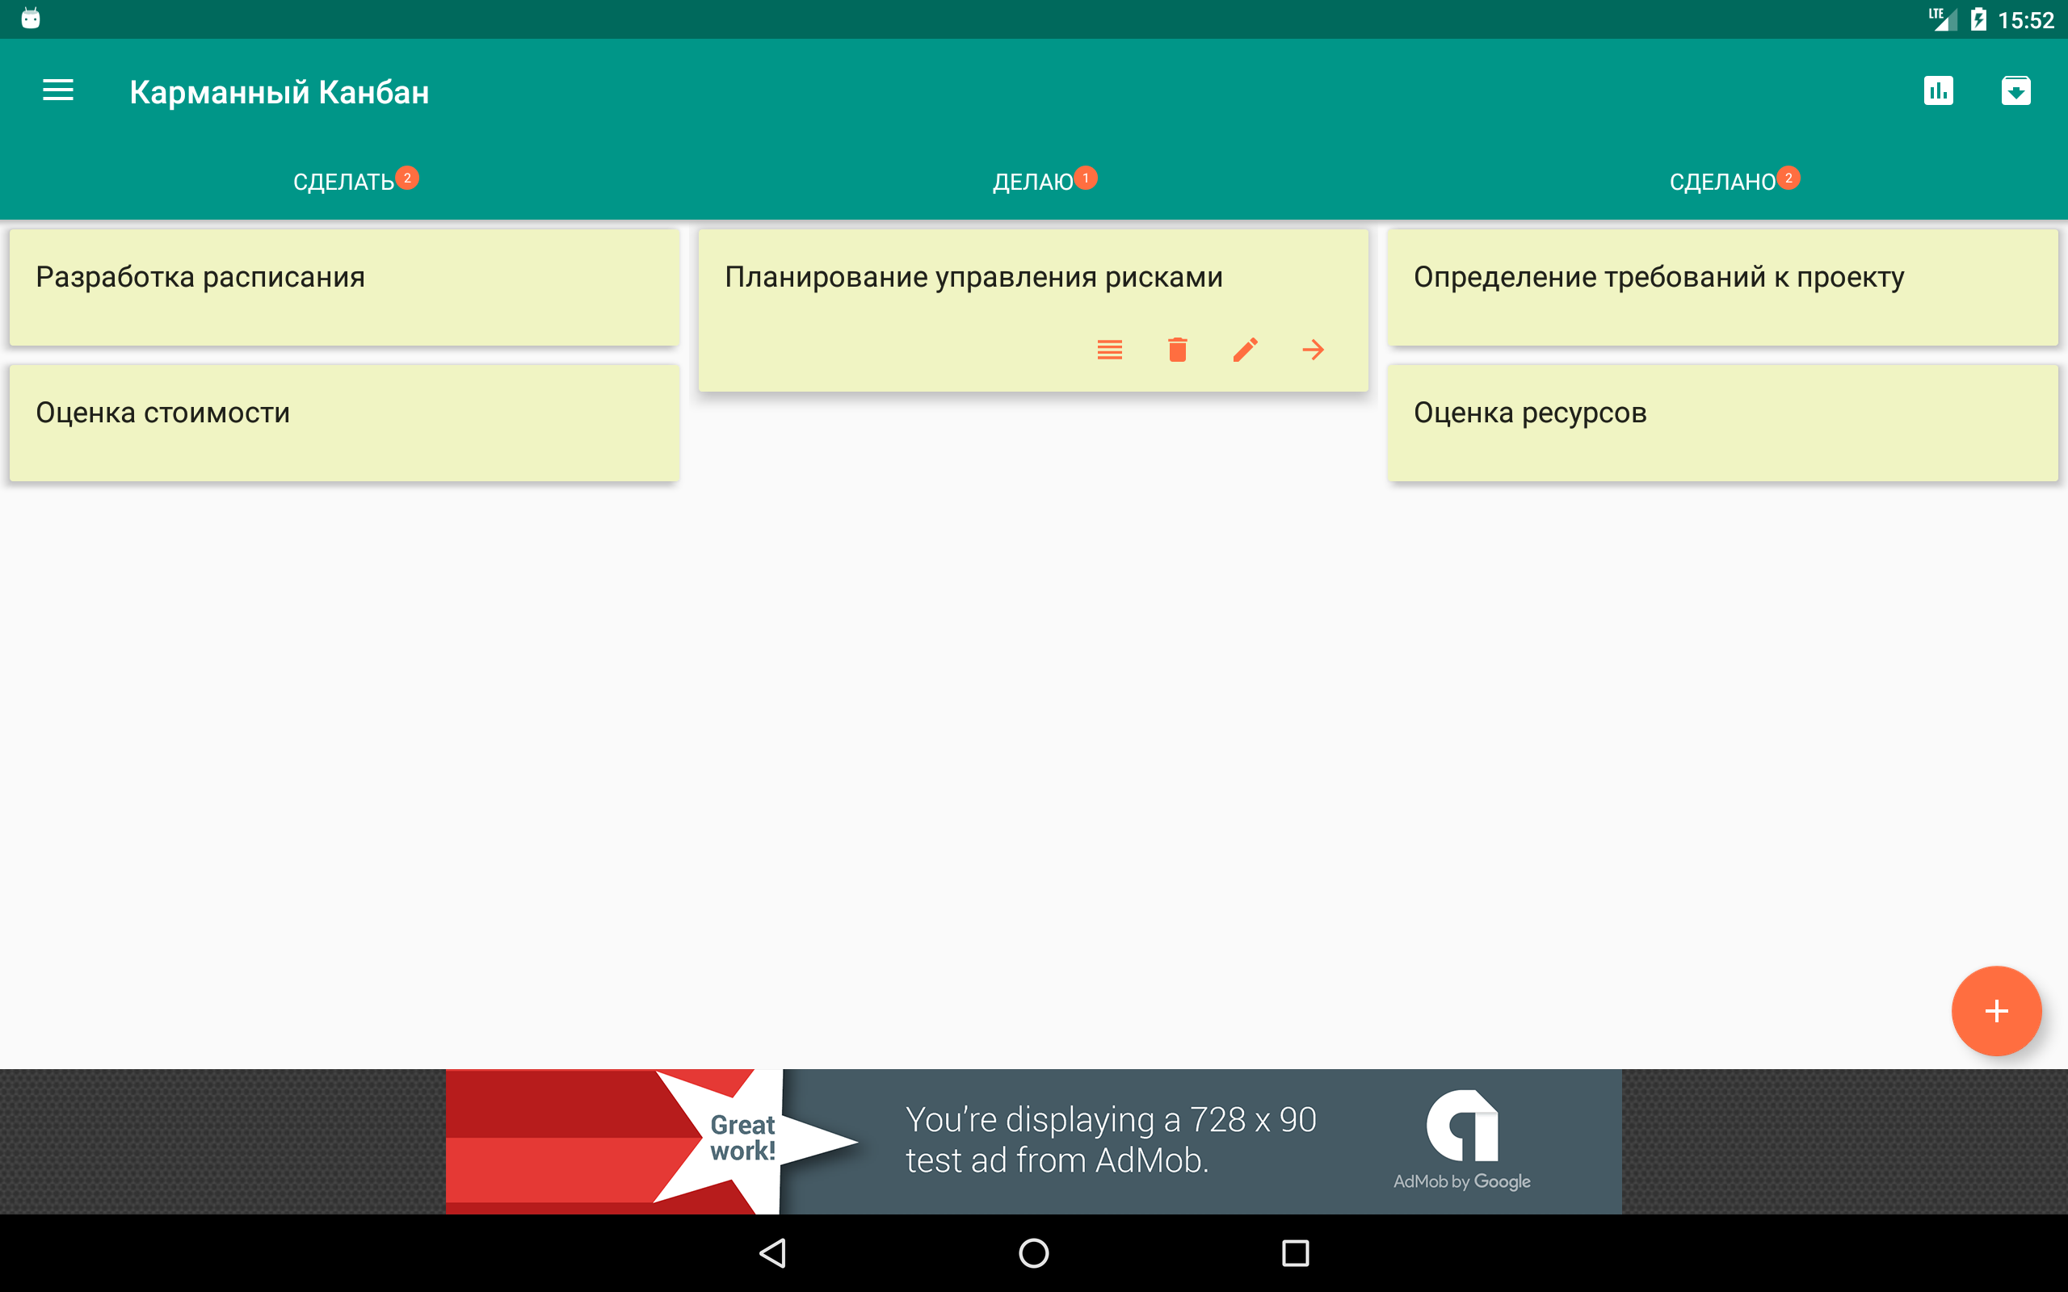
Task: Switch to the СДЕЛАНО tab
Action: point(1722,182)
